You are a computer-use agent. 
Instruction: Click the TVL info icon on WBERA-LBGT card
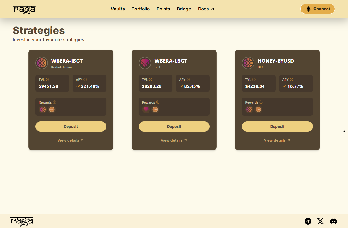[151, 79]
